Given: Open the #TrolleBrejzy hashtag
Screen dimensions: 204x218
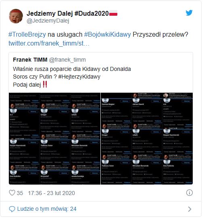Looking at the screenshot, I should (27, 35).
